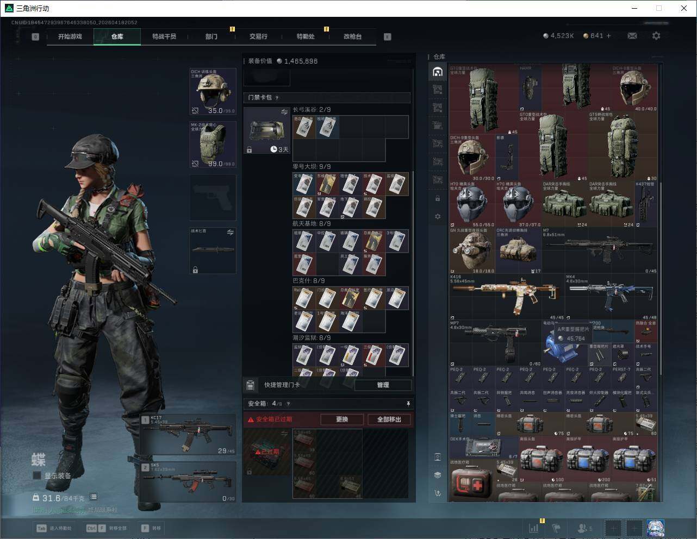The width and height of the screenshot is (697, 539).
Task: Select the MK4 4.6x30mm weapon
Action: tap(612, 297)
